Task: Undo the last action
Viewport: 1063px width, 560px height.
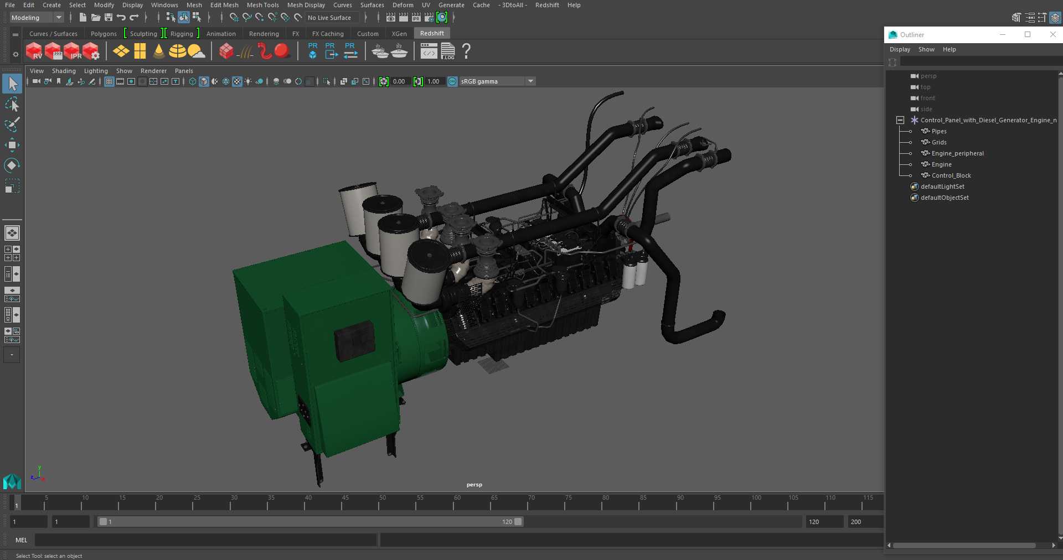Action: [121, 18]
